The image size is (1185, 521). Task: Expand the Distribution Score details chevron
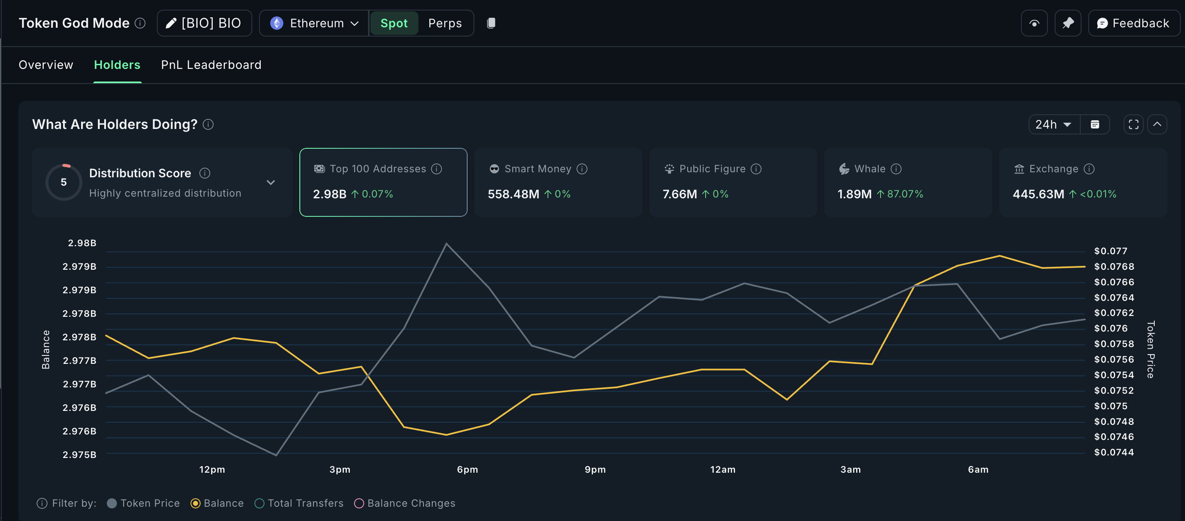(x=271, y=182)
